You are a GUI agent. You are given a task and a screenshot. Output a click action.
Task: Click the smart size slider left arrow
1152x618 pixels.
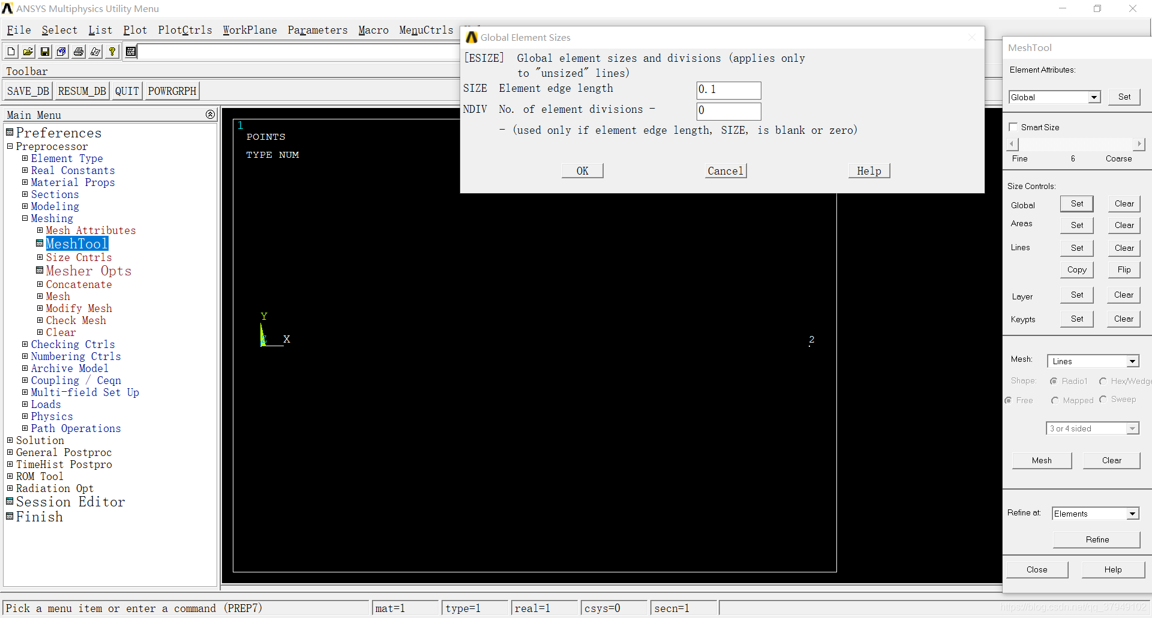coord(1013,144)
